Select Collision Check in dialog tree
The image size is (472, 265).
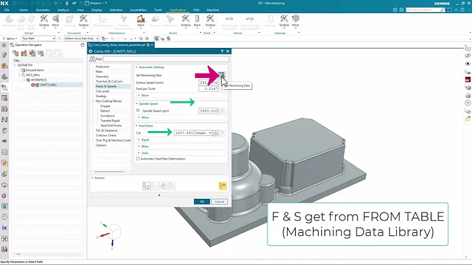pos(106,136)
